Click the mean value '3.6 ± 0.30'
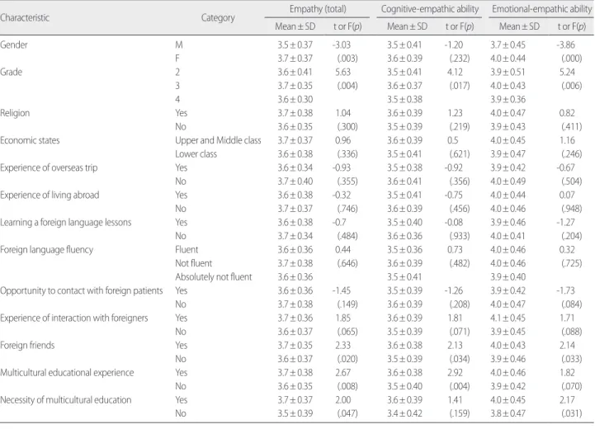The height and width of the screenshot is (429, 595). pos(295,99)
